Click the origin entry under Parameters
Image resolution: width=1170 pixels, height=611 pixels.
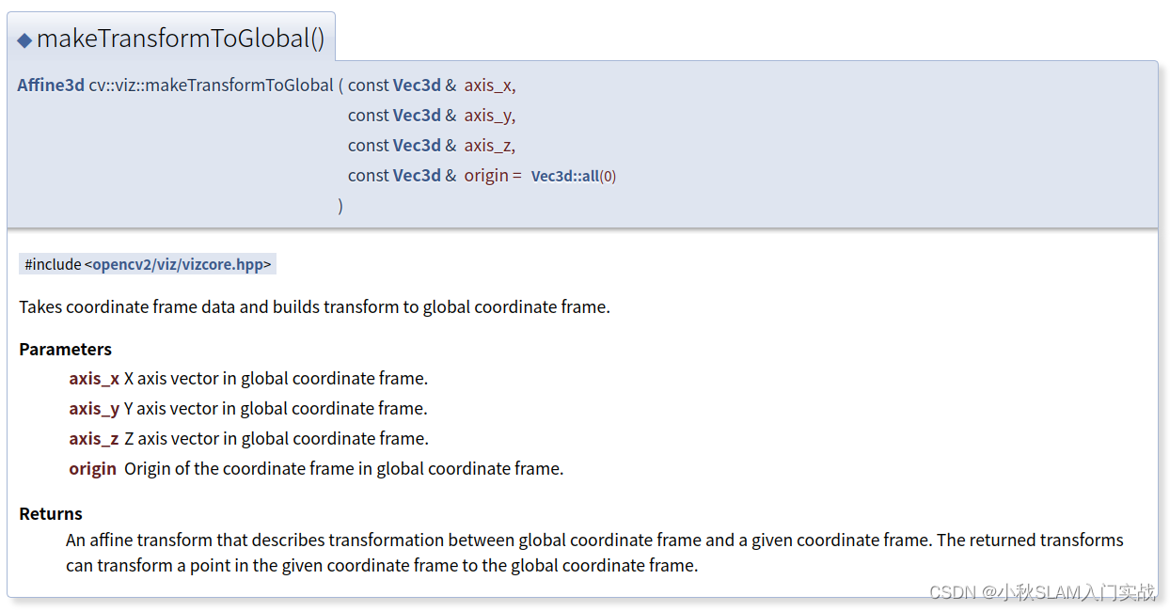pyautogui.click(x=92, y=468)
